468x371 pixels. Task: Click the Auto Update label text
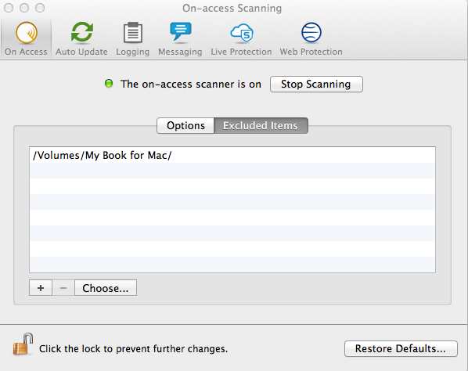click(x=81, y=52)
